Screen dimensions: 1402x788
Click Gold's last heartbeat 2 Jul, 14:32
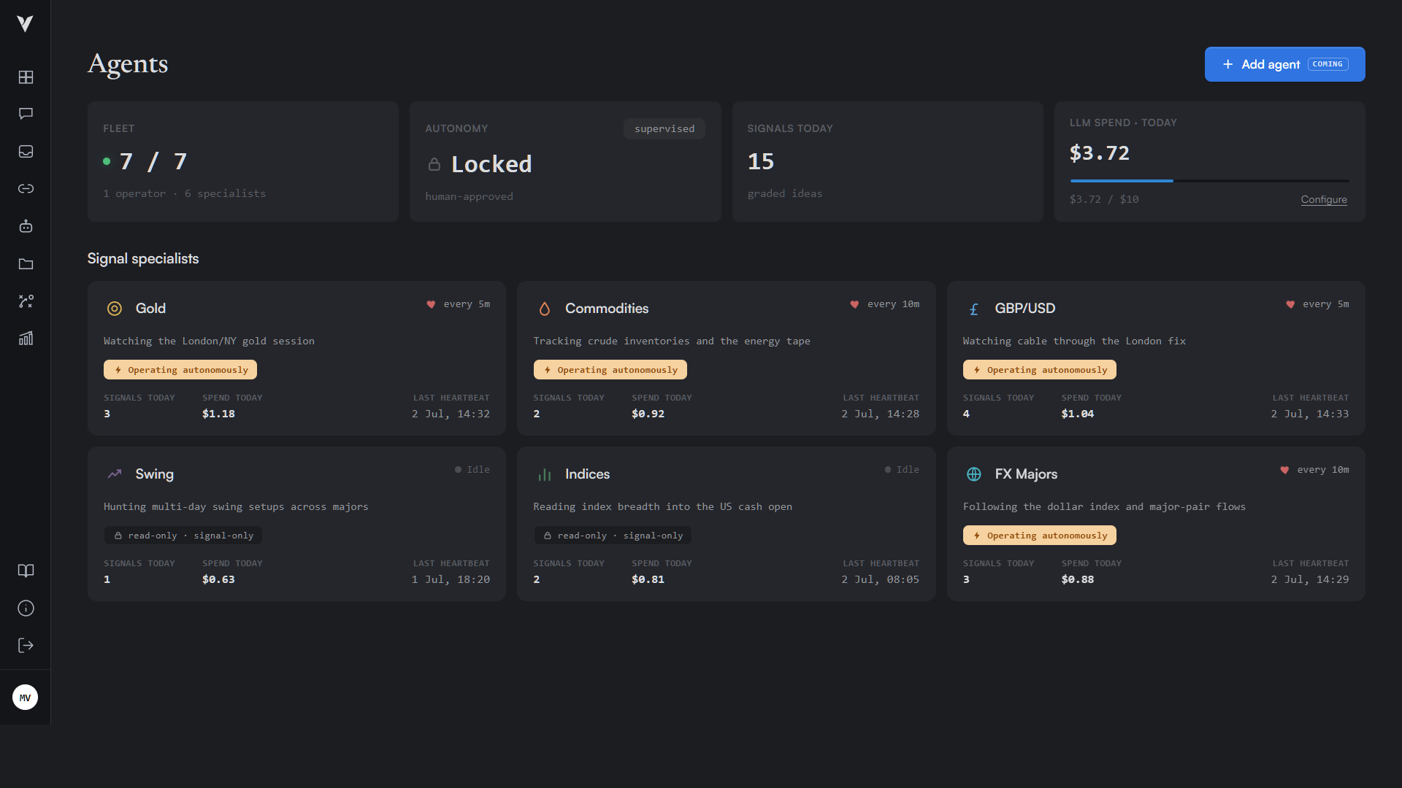pos(451,414)
